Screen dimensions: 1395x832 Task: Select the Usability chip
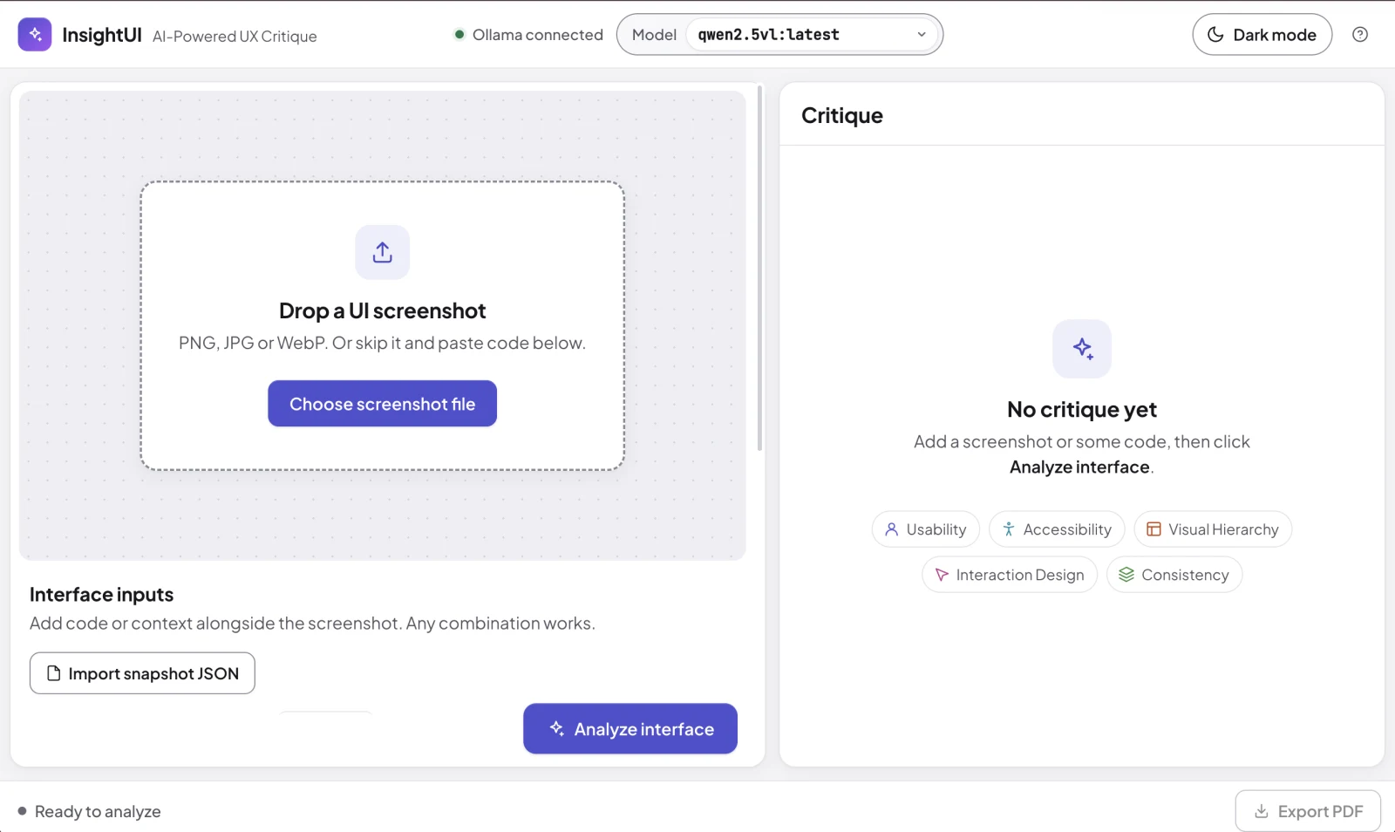pos(925,529)
